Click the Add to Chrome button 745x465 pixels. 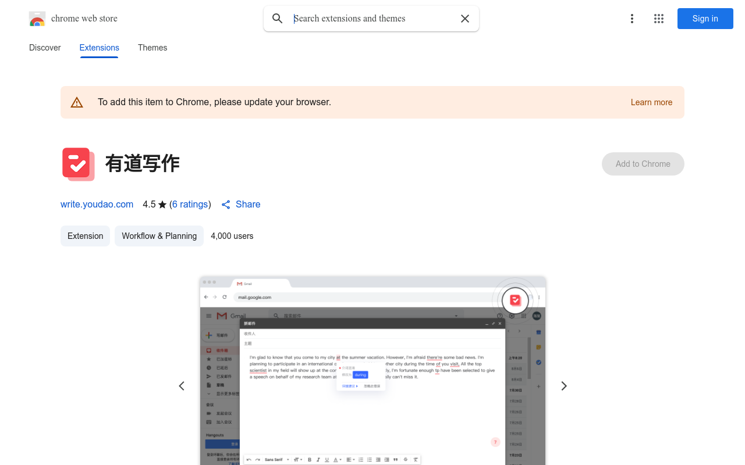pyautogui.click(x=643, y=164)
